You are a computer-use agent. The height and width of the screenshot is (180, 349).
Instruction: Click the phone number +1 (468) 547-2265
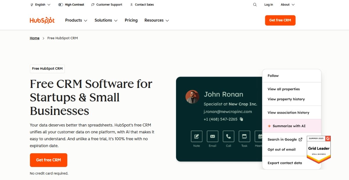(220, 119)
